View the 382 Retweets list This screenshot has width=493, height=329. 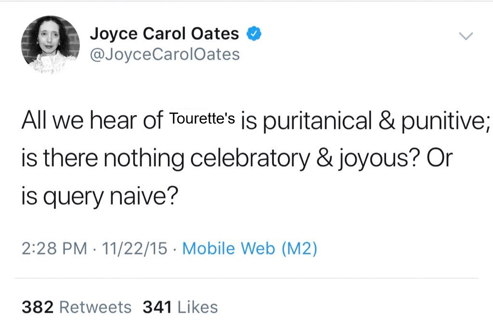[76, 307]
